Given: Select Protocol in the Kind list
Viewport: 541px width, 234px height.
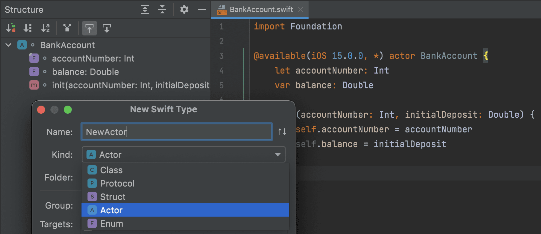Looking at the screenshot, I should 117,184.
